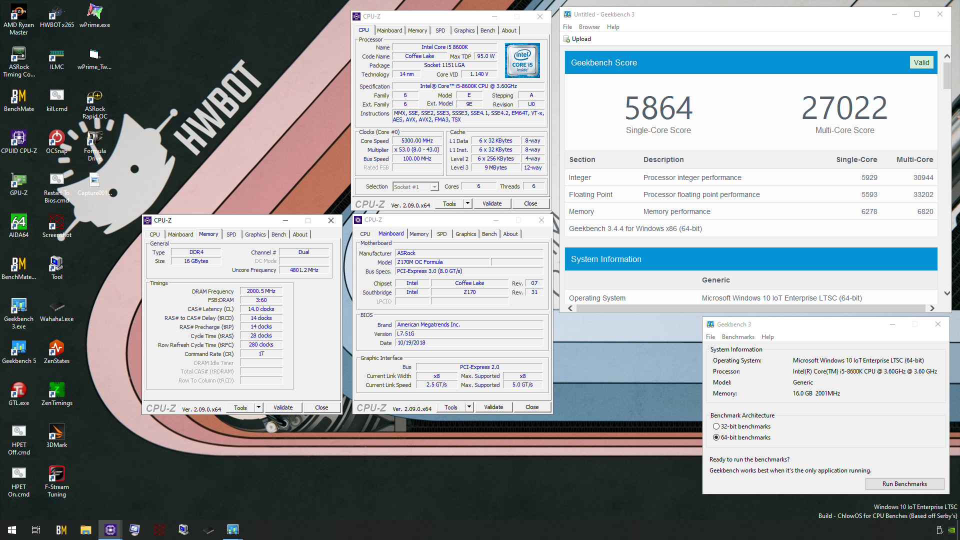Open SPD tab in Memory CPU-Z window

pyautogui.click(x=231, y=234)
